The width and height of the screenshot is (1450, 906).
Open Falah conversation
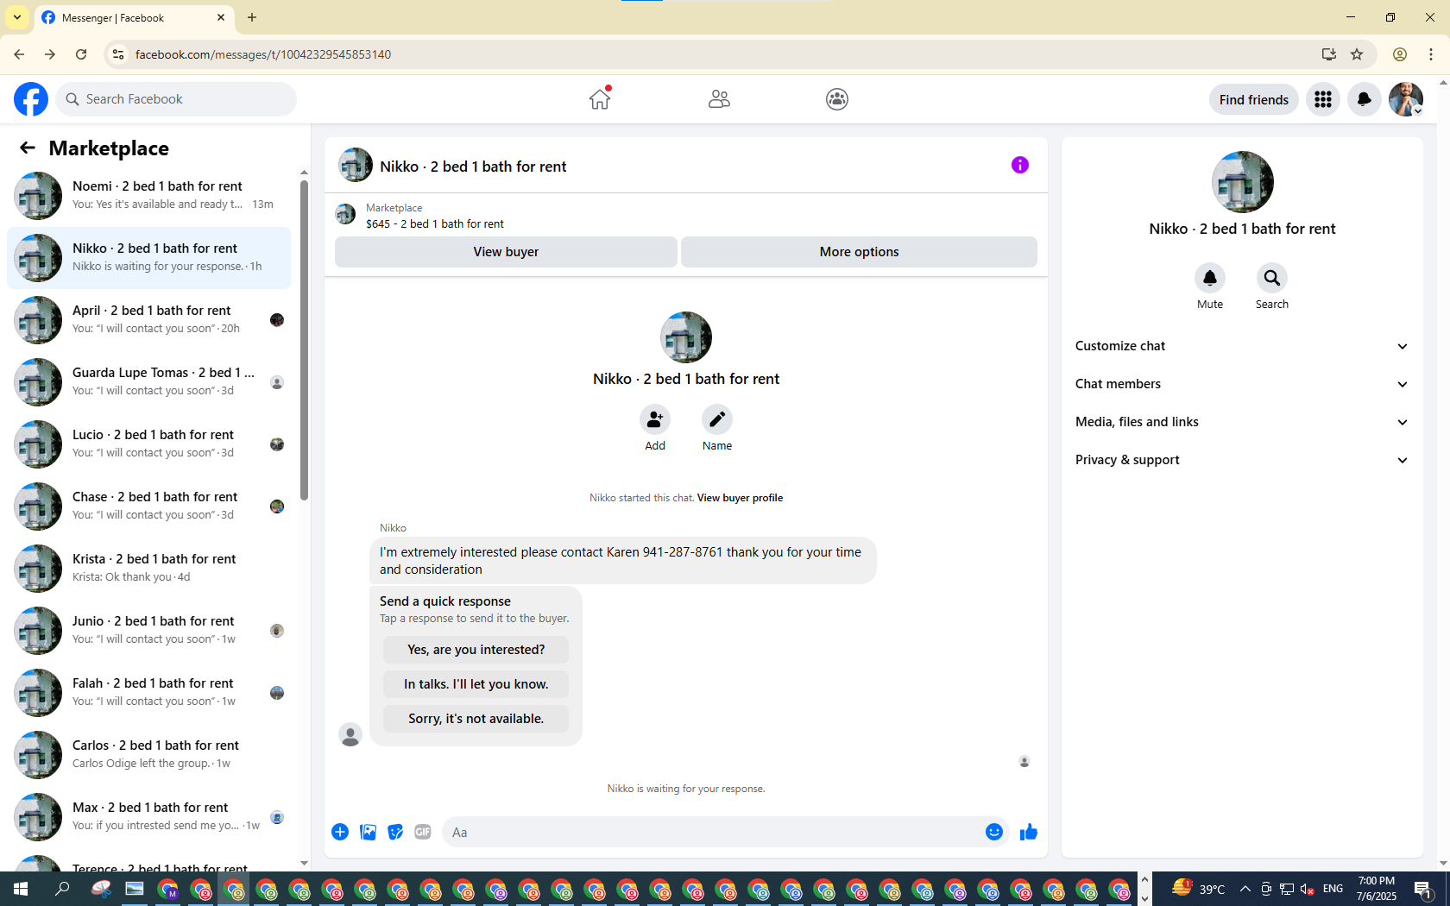pyautogui.click(x=148, y=693)
